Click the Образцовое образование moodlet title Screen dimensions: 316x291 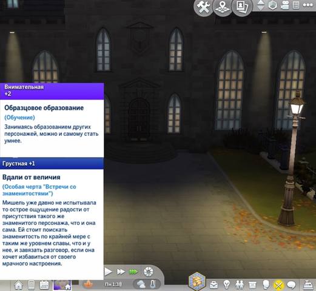point(44,108)
